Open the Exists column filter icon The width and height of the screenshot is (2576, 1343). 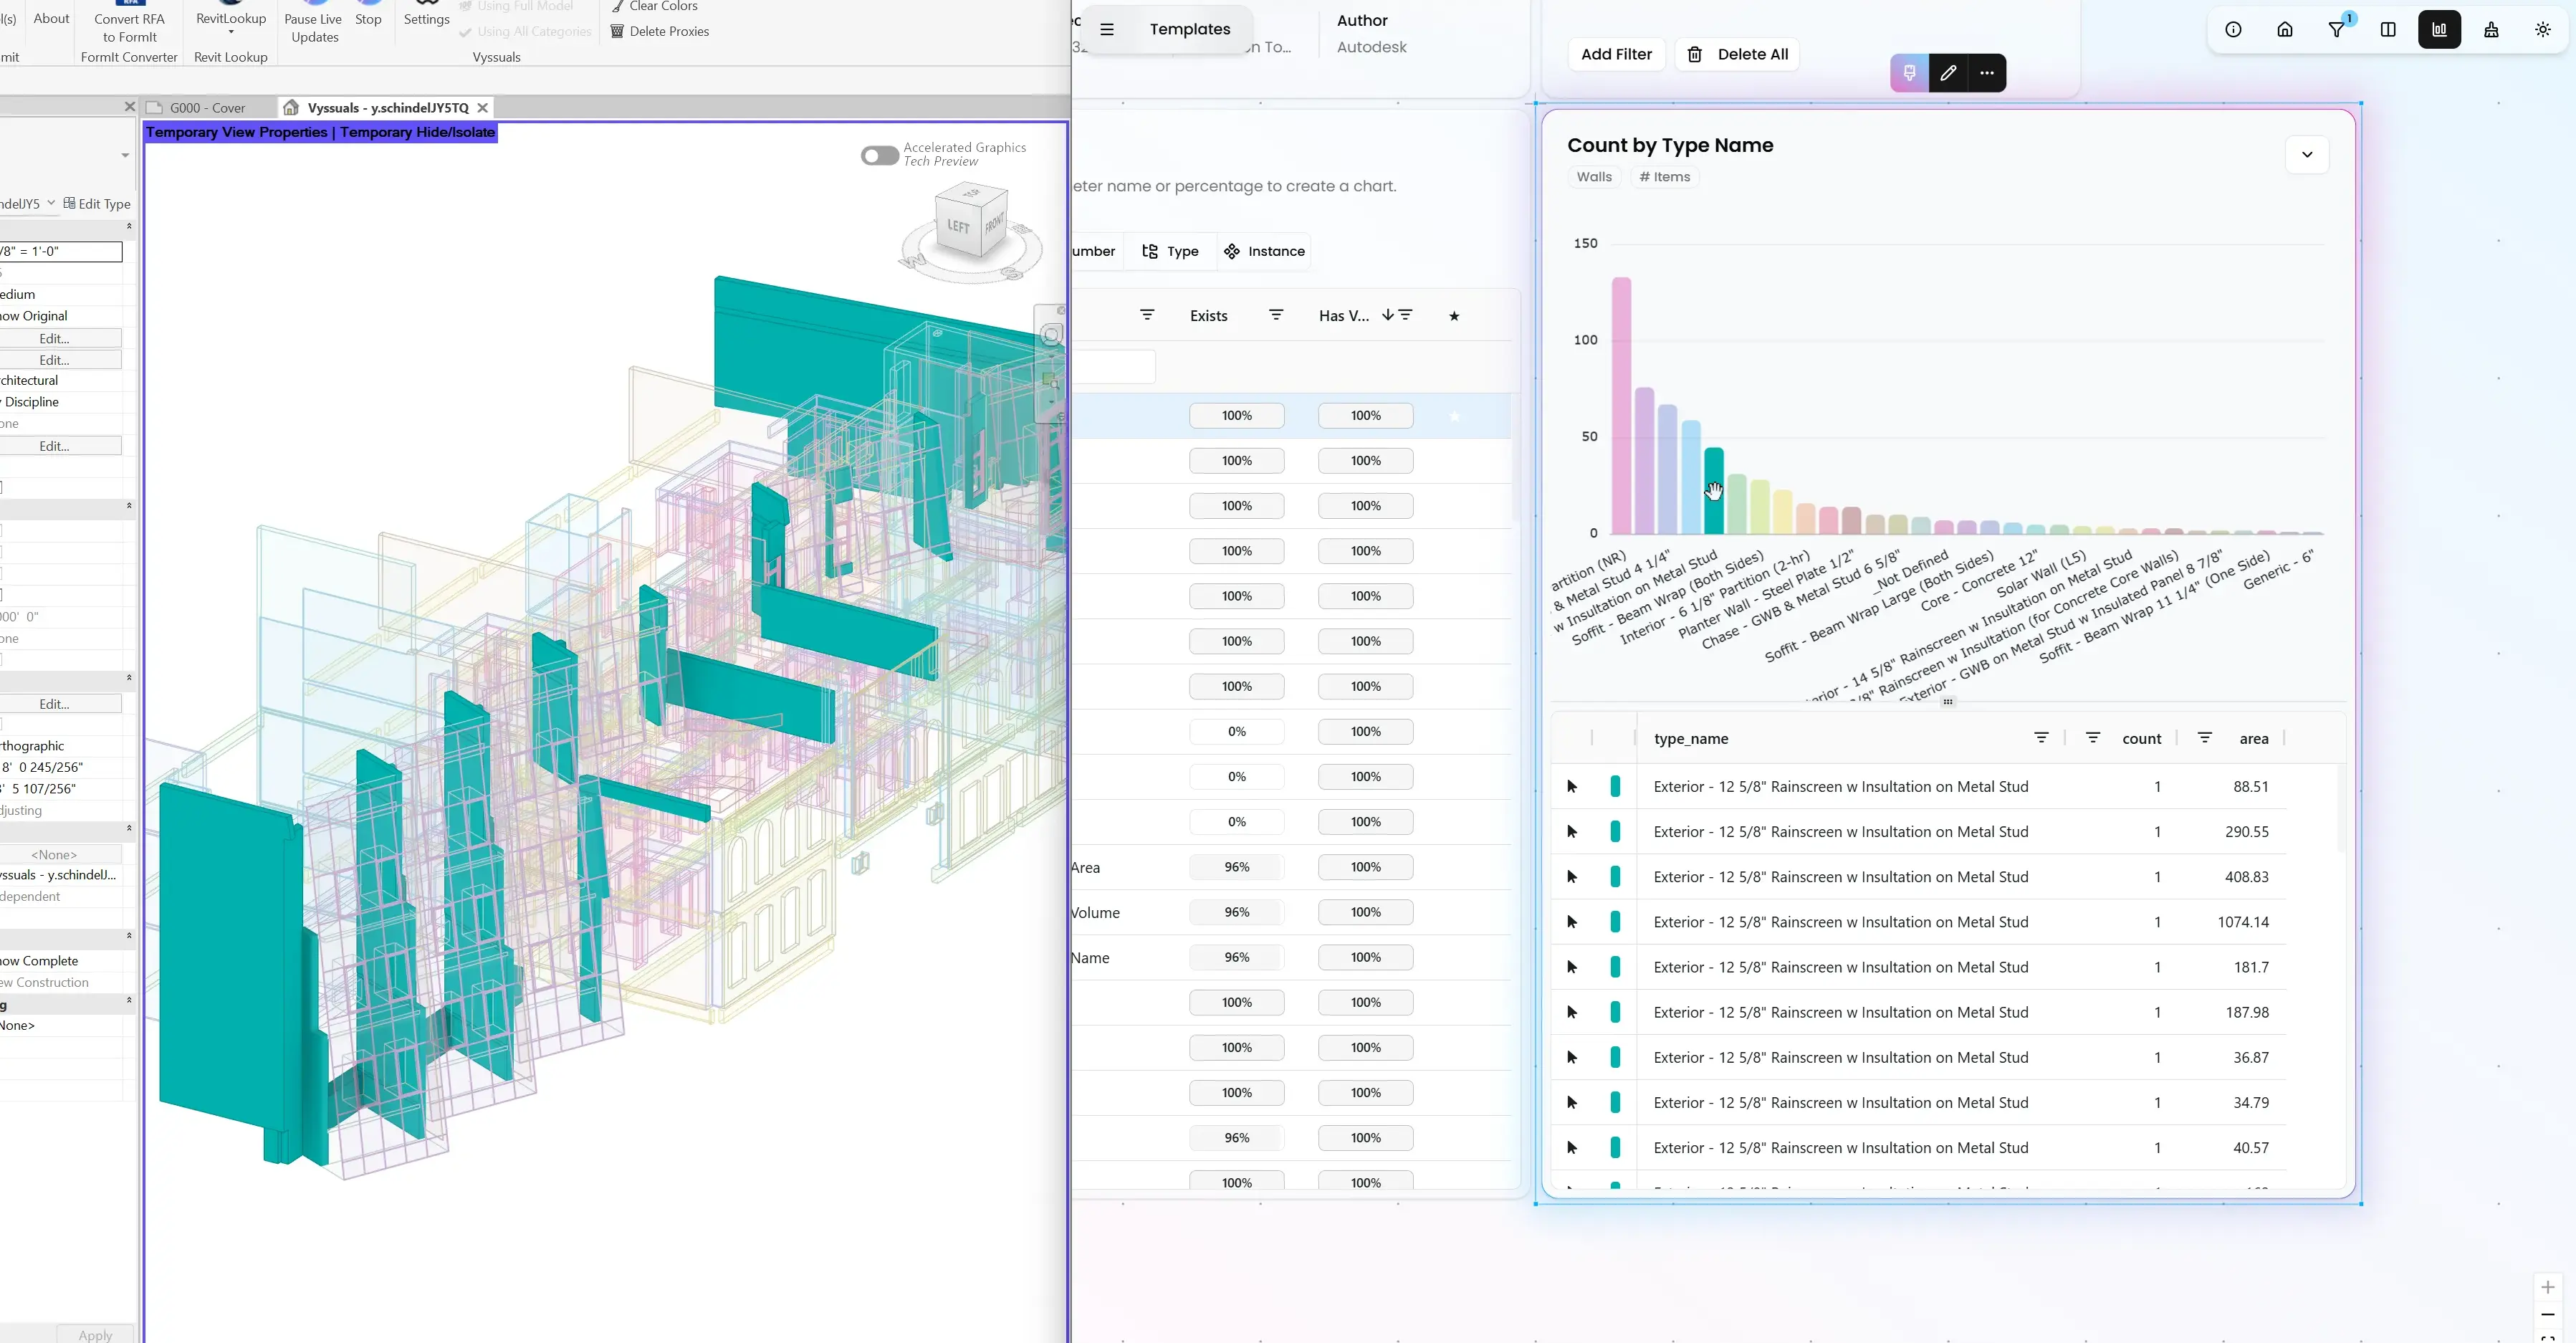(1276, 316)
